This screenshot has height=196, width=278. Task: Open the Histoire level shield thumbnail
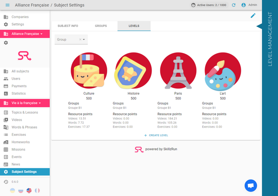(133, 70)
